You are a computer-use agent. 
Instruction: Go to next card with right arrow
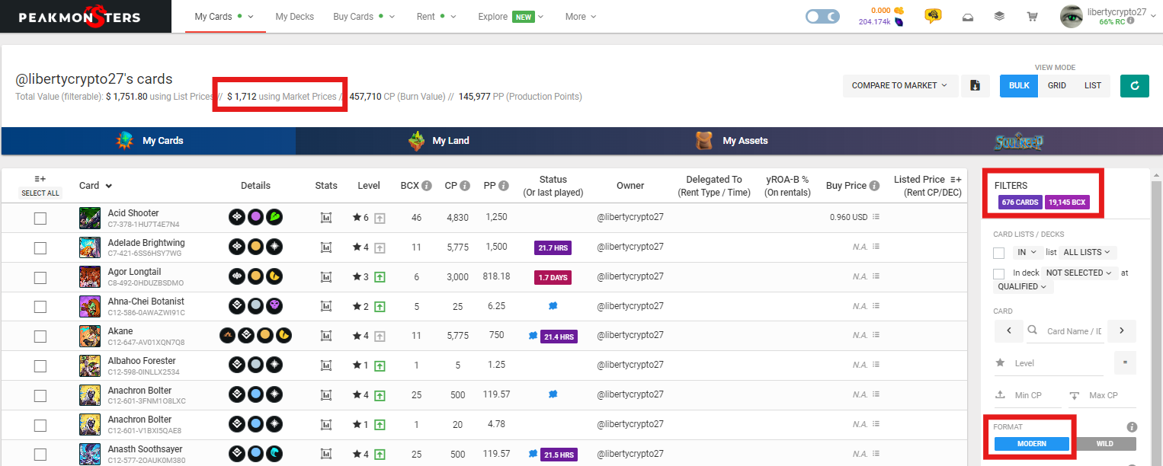[x=1122, y=330]
